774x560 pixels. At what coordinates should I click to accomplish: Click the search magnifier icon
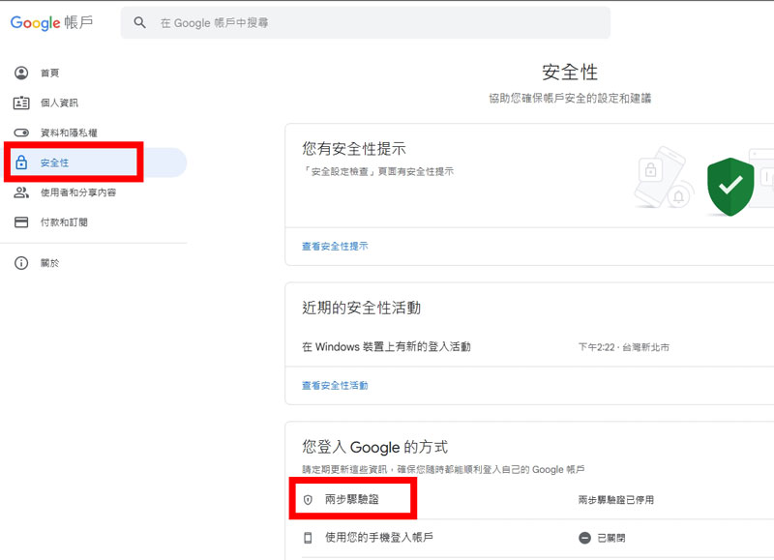click(x=139, y=22)
